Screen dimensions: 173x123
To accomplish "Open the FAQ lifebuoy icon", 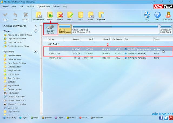I will coord(147,15).
